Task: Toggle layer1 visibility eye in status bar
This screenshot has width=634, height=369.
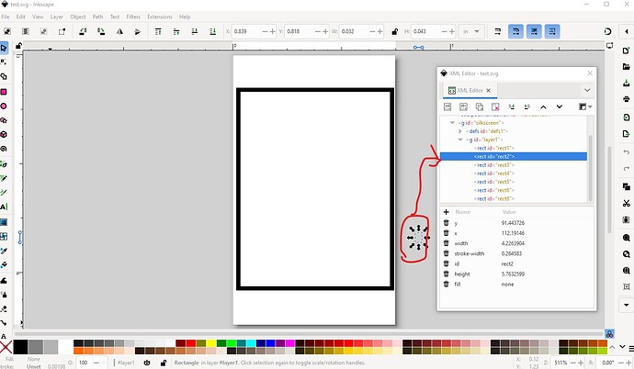Action: pos(147,363)
